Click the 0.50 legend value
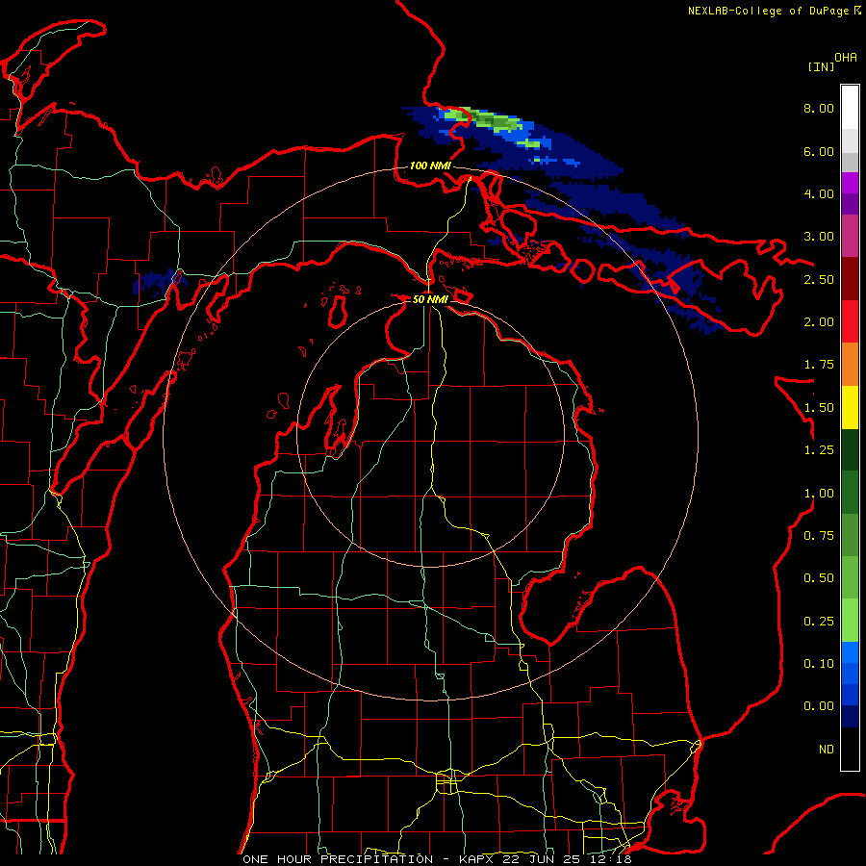866x866 pixels. point(819,578)
